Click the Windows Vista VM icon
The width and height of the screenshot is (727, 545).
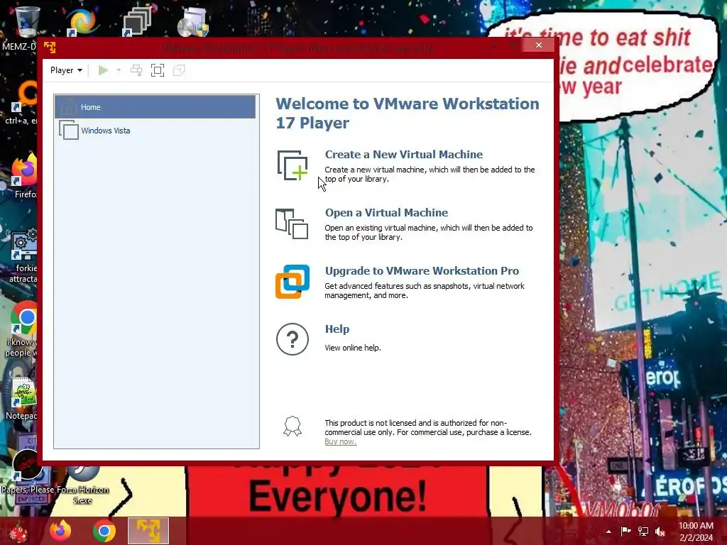(x=69, y=131)
